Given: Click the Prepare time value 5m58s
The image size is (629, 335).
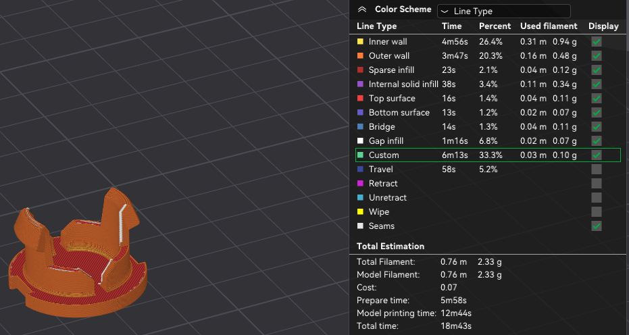Looking at the screenshot, I should pyautogui.click(x=453, y=300).
